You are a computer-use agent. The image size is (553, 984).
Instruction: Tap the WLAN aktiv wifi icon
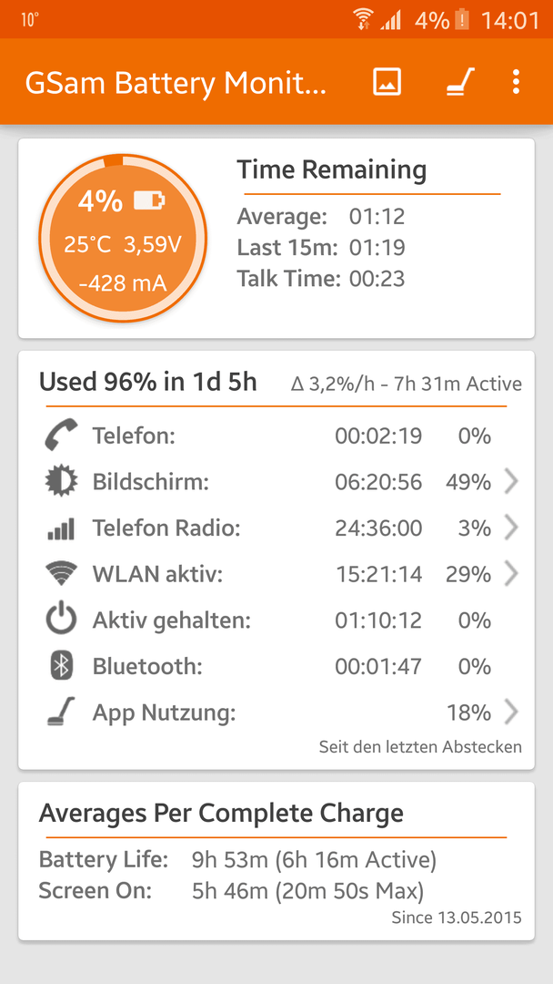pos(61,574)
